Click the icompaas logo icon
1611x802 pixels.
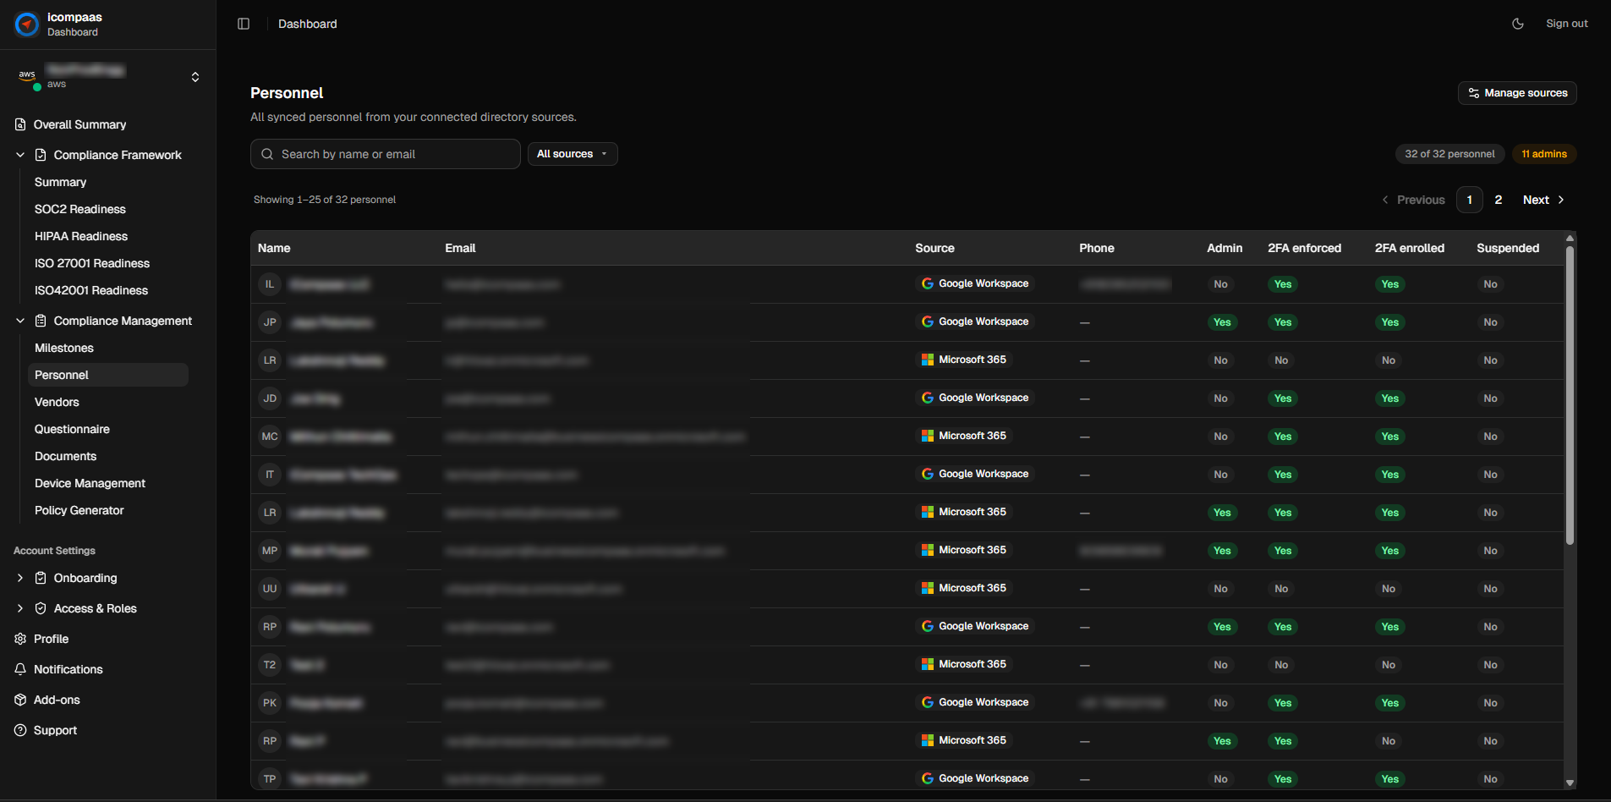point(27,25)
